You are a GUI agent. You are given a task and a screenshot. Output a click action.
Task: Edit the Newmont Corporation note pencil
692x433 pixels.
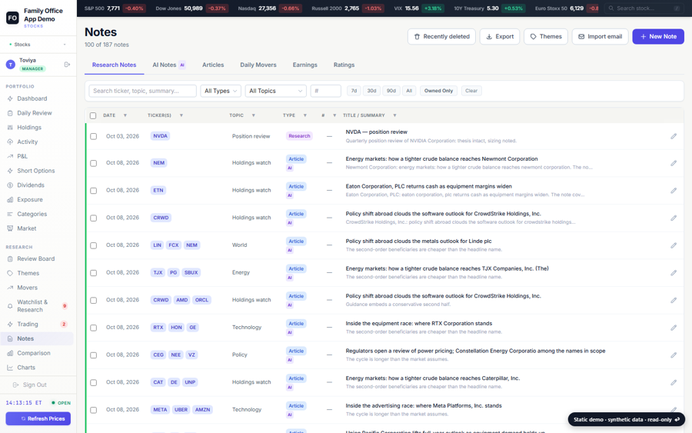(674, 163)
